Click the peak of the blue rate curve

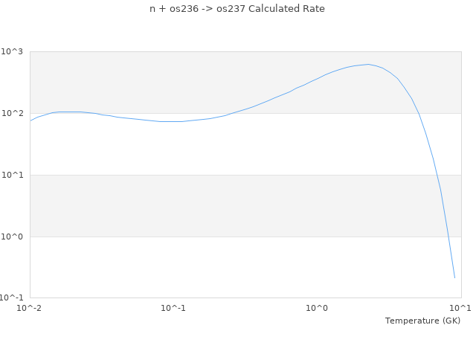coord(367,64)
